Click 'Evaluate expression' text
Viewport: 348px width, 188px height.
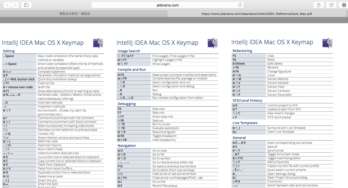(166, 128)
